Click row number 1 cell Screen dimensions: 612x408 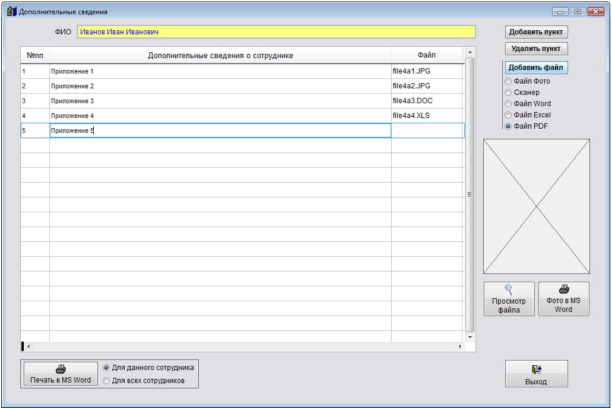pos(35,71)
